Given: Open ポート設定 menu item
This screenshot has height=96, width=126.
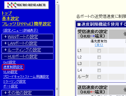Looking at the screenshot, I should (x=10, y=86).
